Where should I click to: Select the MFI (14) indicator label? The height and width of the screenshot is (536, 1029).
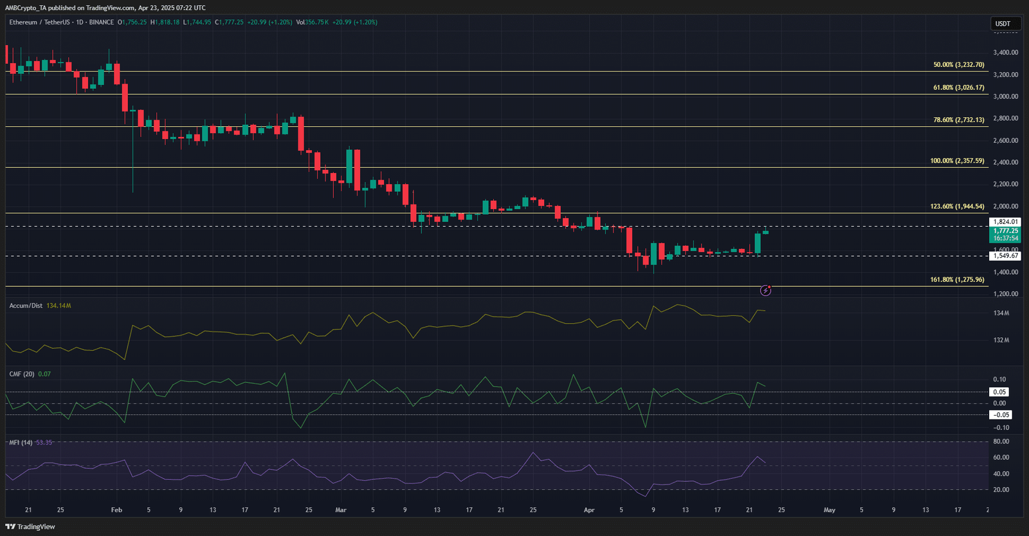[x=21, y=443]
